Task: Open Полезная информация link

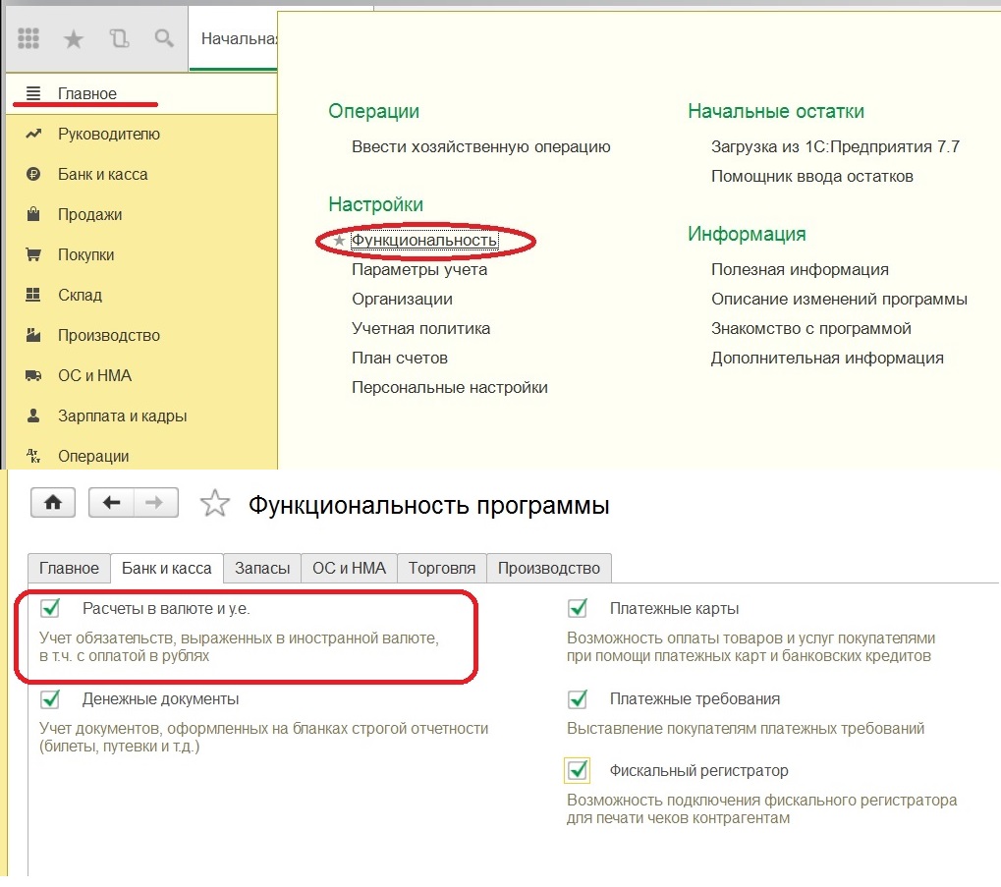Action: (x=800, y=270)
